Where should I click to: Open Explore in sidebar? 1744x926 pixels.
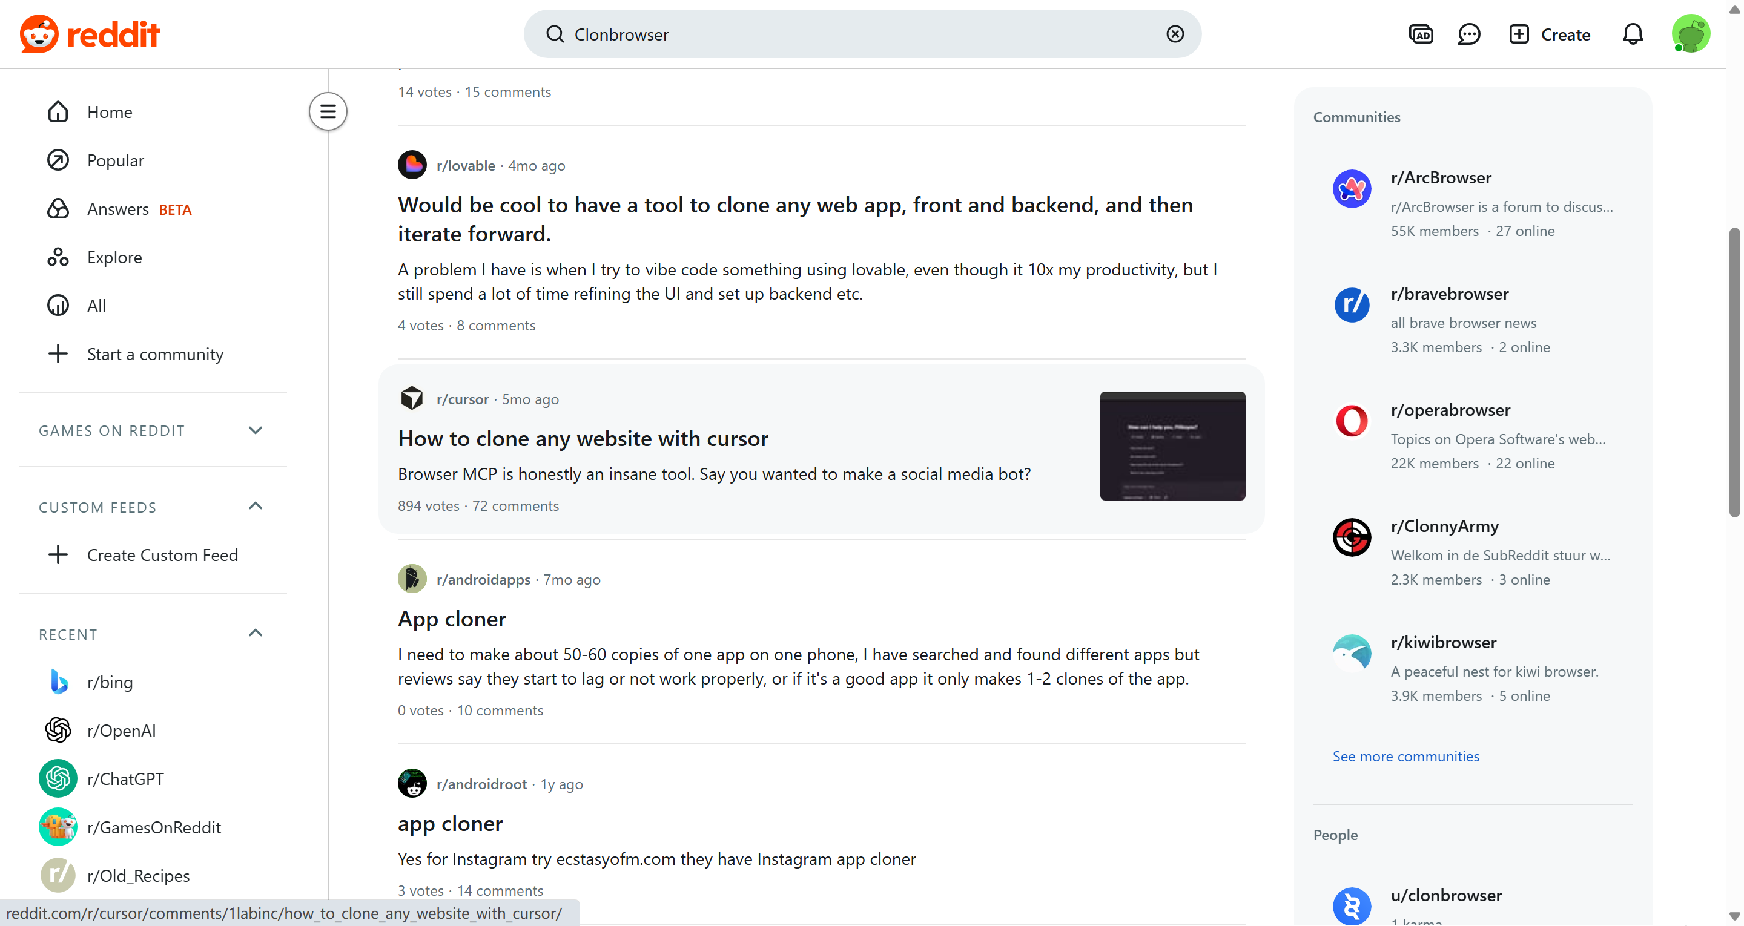(114, 257)
